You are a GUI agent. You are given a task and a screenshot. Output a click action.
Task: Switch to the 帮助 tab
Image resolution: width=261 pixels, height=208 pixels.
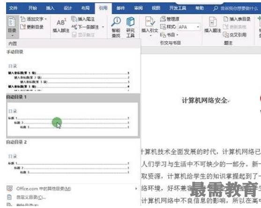point(200,8)
